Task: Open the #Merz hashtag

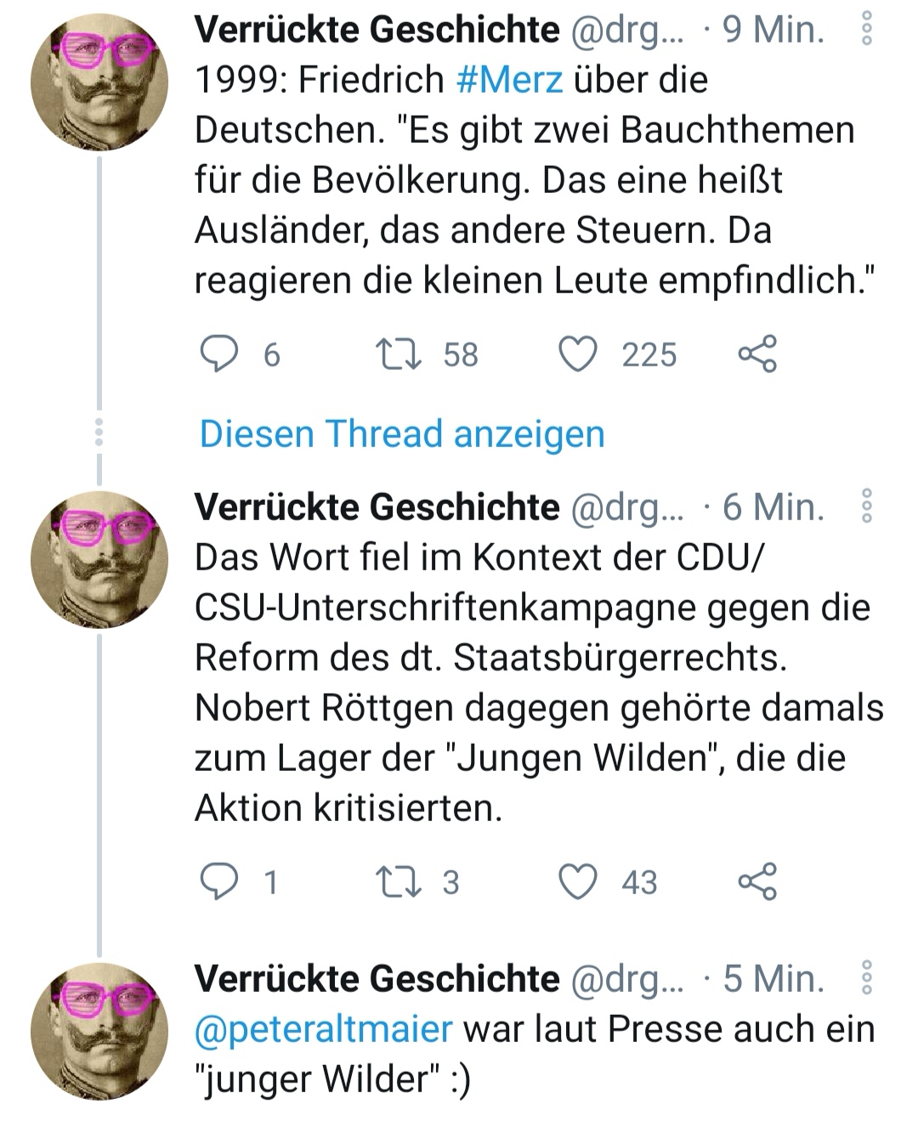Action: 509,80
